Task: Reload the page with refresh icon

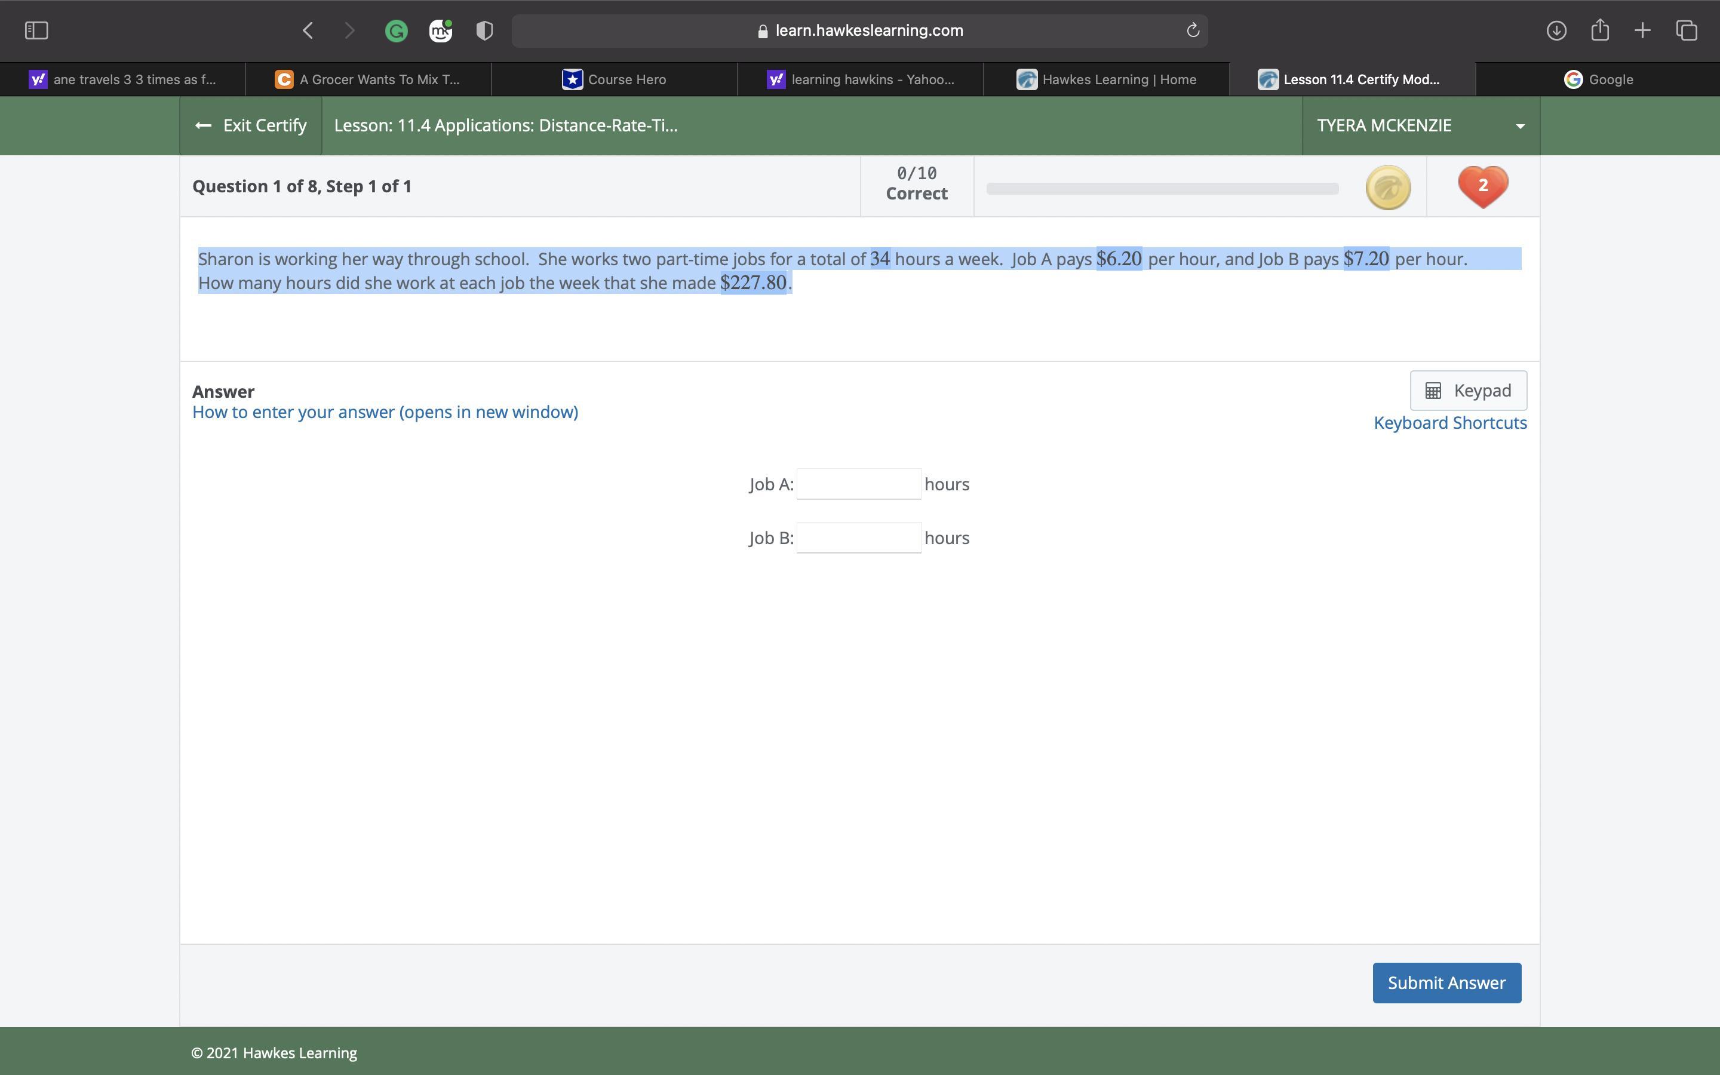Action: 1193,30
